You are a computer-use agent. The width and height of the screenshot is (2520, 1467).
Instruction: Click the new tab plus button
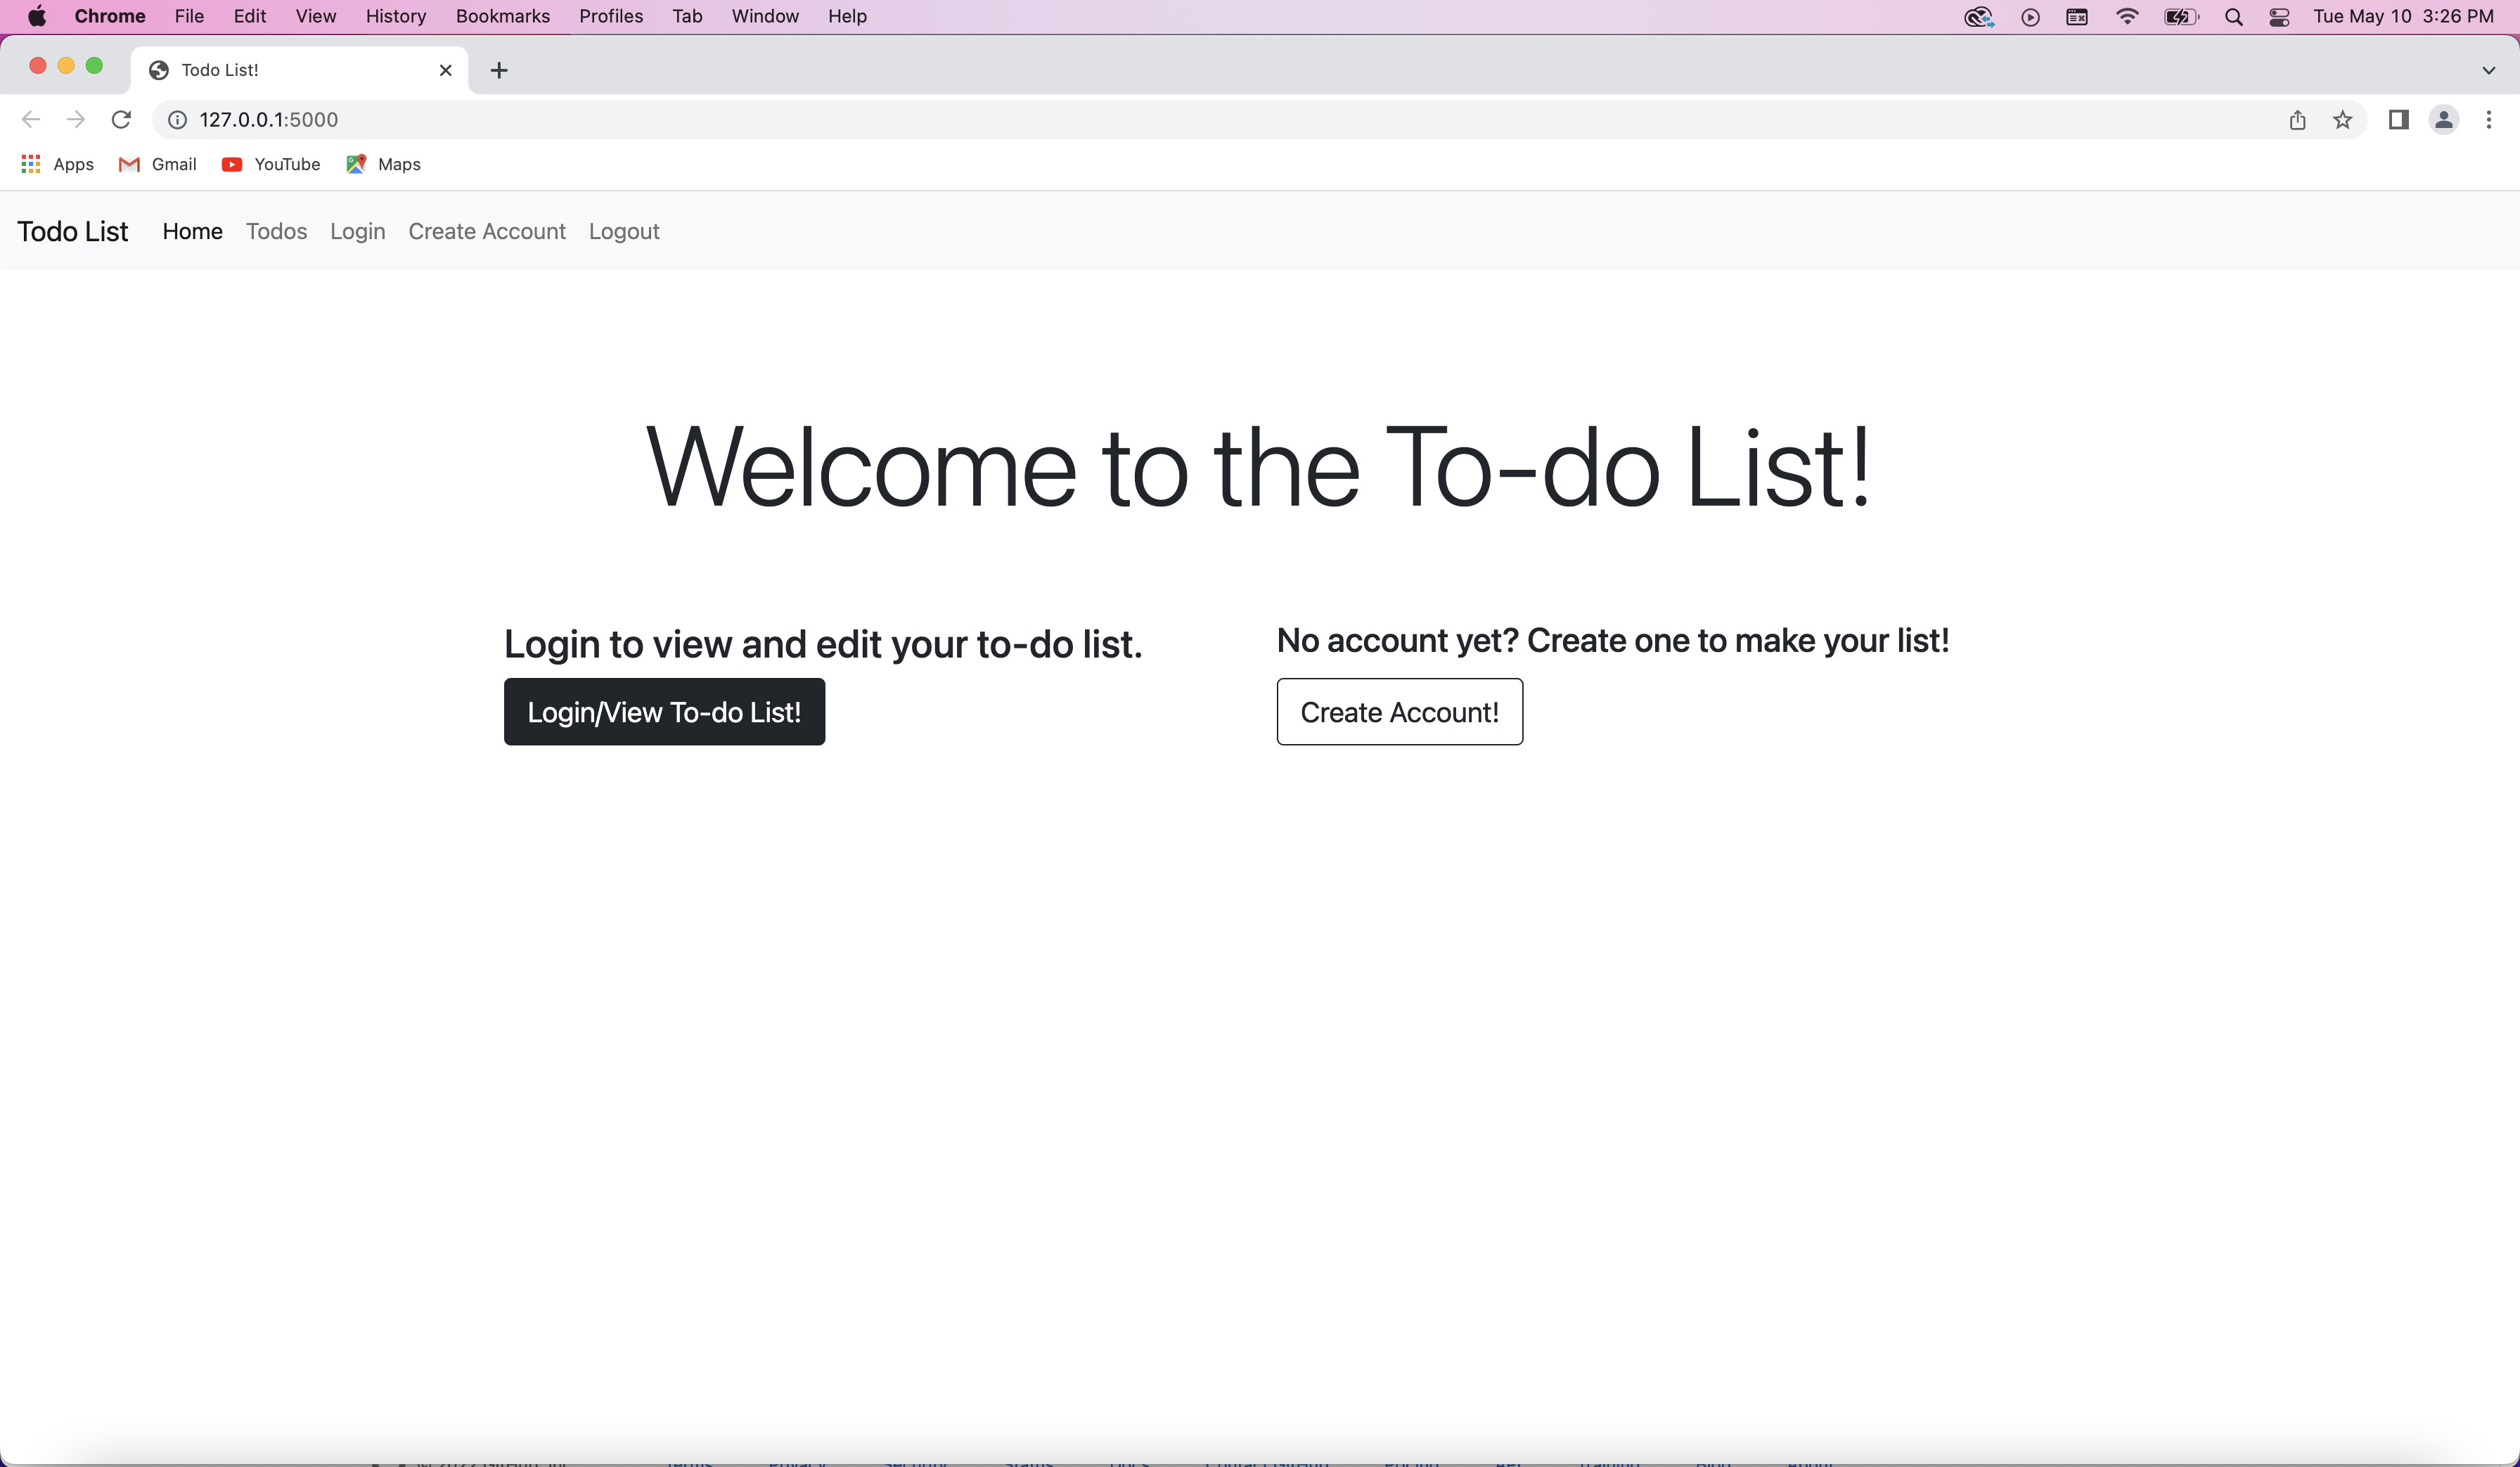point(499,70)
